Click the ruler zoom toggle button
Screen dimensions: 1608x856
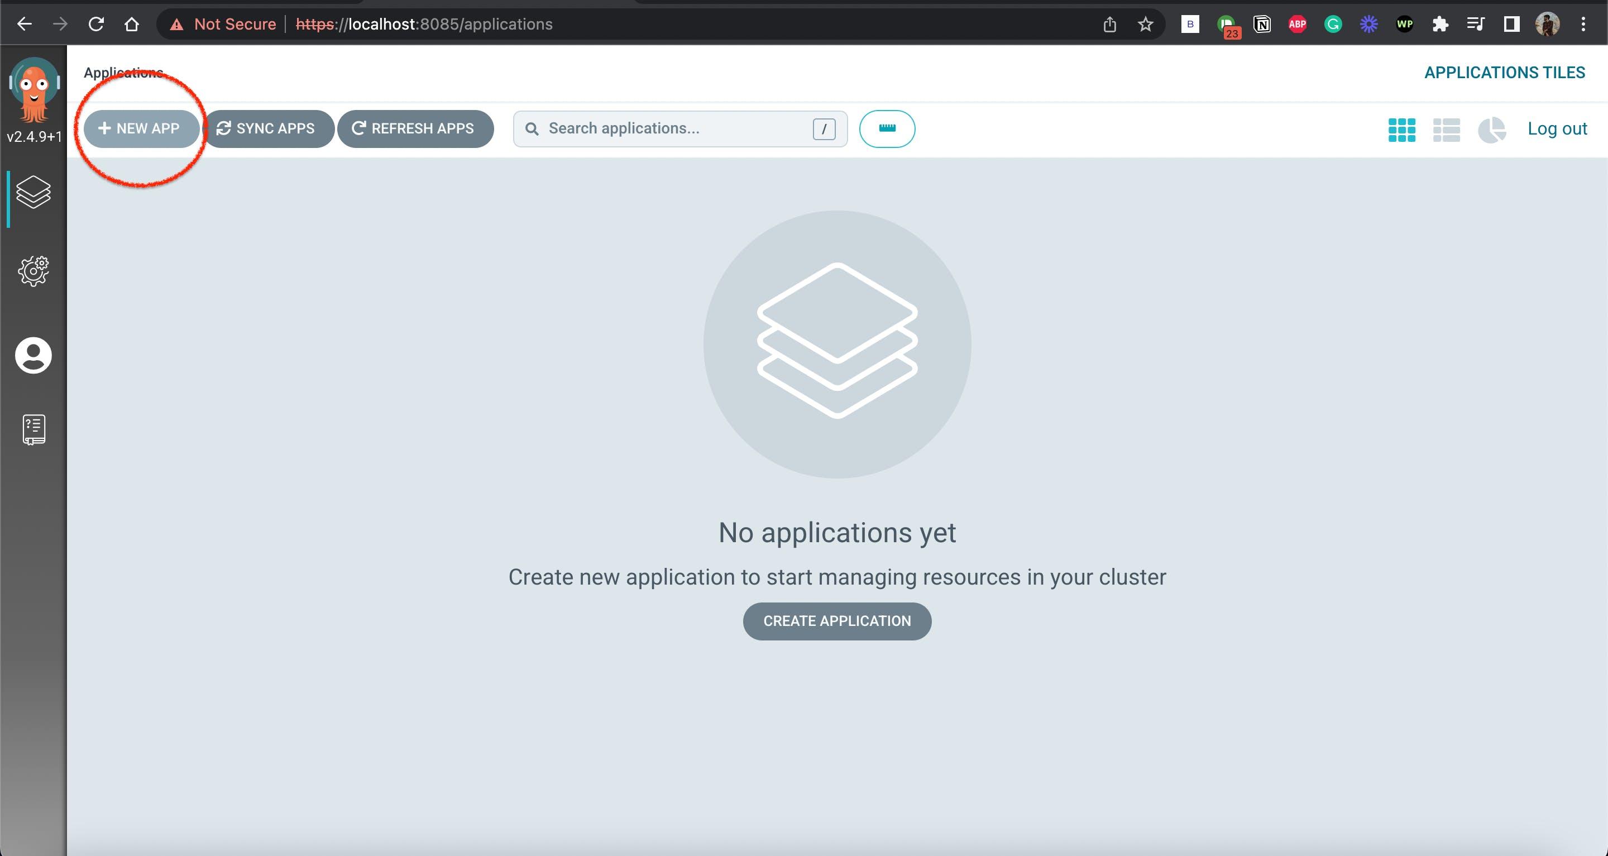tap(887, 128)
